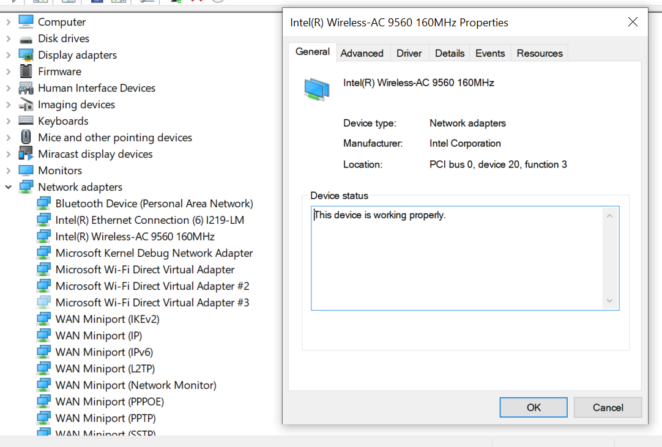The height and width of the screenshot is (447, 662).
Task: Click the WAN Miniport (IPv6) icon
Action: pos(43,352)
